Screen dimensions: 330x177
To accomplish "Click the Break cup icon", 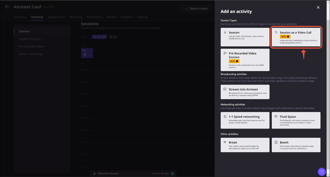I will tap(225, 142).
